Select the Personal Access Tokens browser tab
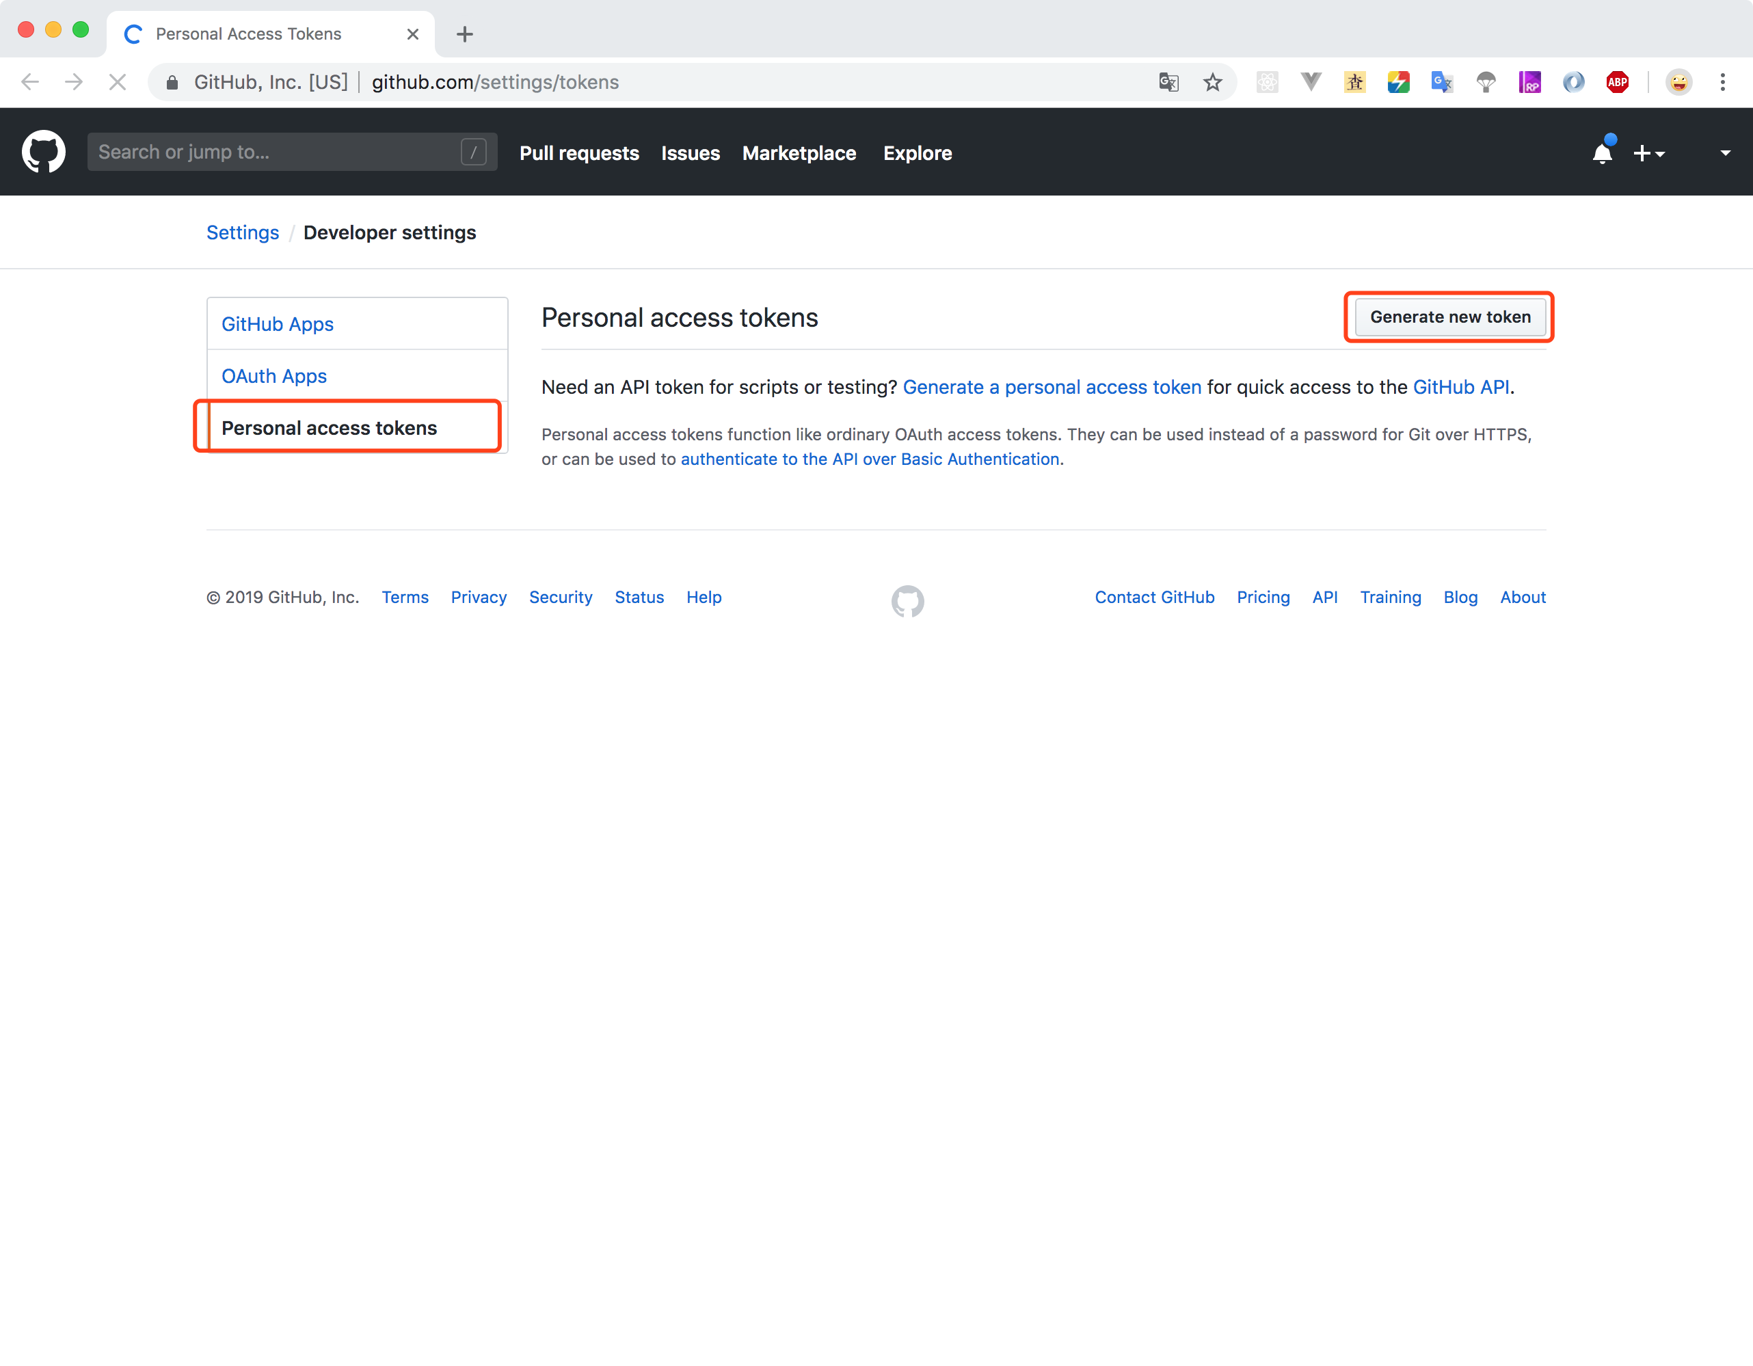Viewport: 1753px width, 1366px height. point(271,34)
